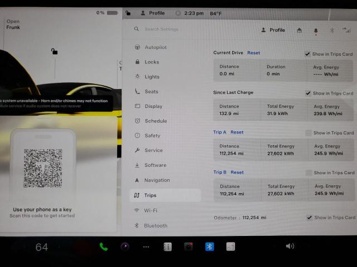Viewport: 357px width, 267px height.
Task: Tap the audio system unavailable alert
Action: (x=56, y=103)
